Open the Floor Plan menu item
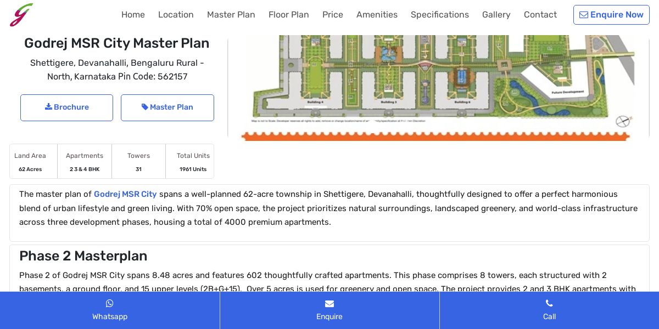 pos(289,15)
